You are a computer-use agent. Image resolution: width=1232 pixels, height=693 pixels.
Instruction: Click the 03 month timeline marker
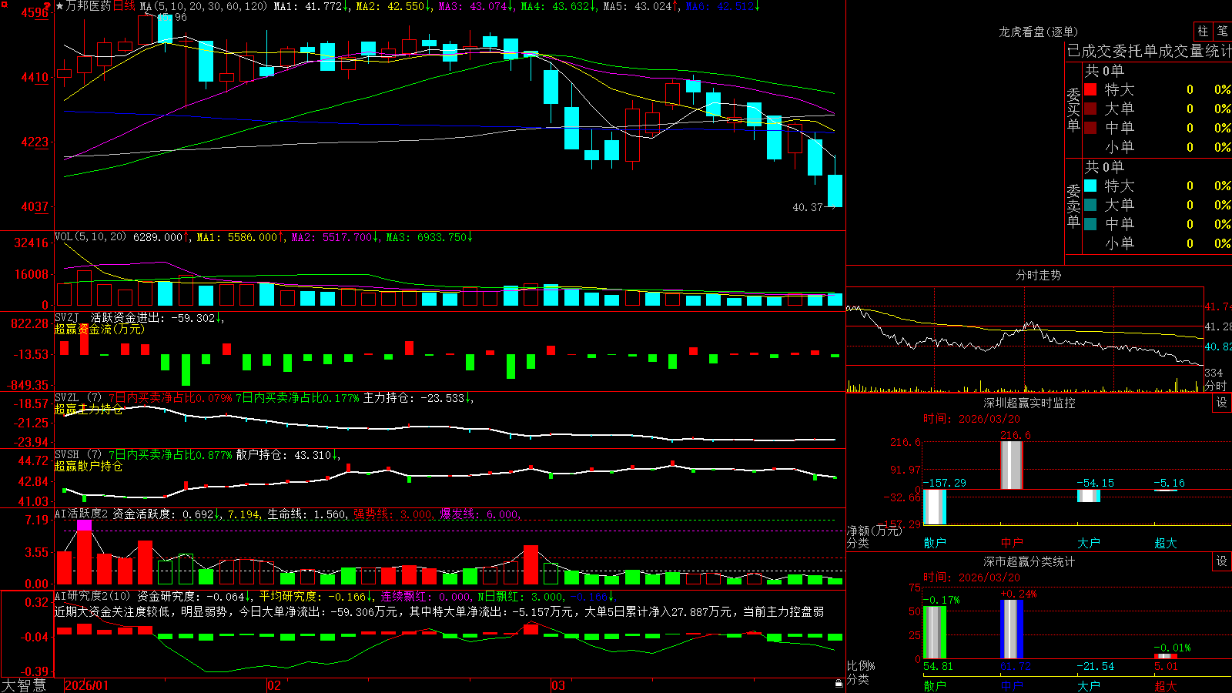point(558,685)
